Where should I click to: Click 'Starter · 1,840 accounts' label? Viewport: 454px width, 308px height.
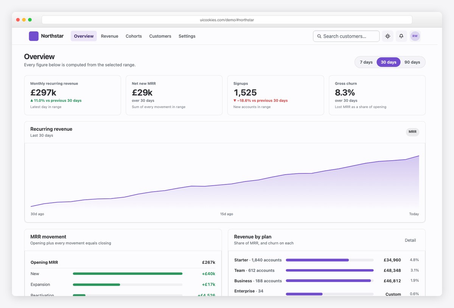click(258, 260)
